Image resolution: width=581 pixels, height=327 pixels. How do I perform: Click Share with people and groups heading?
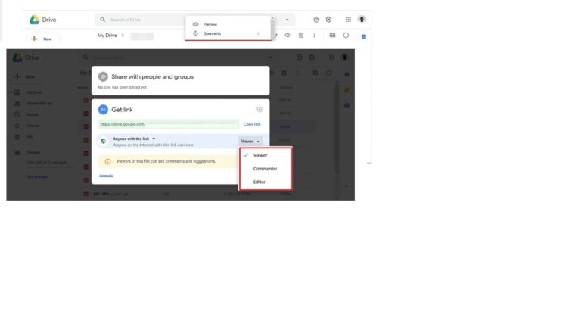[152, 76]
